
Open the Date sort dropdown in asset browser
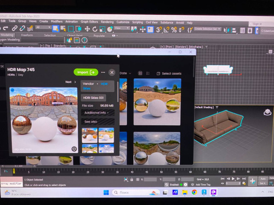[125, 73]
